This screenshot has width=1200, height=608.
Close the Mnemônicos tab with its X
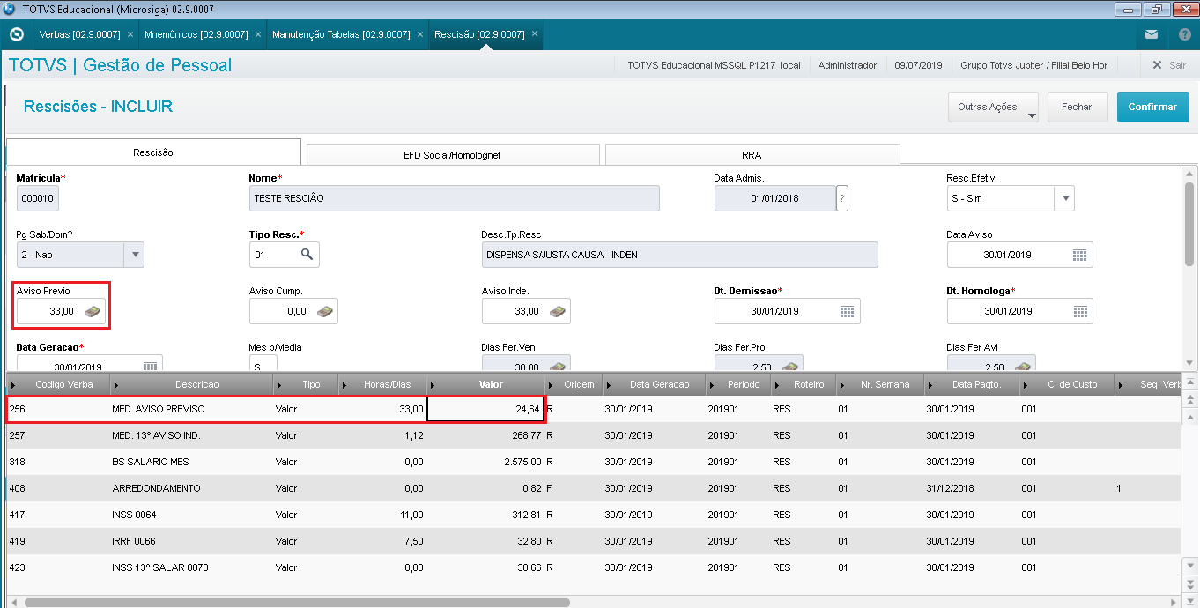click(x=257, y=34)
